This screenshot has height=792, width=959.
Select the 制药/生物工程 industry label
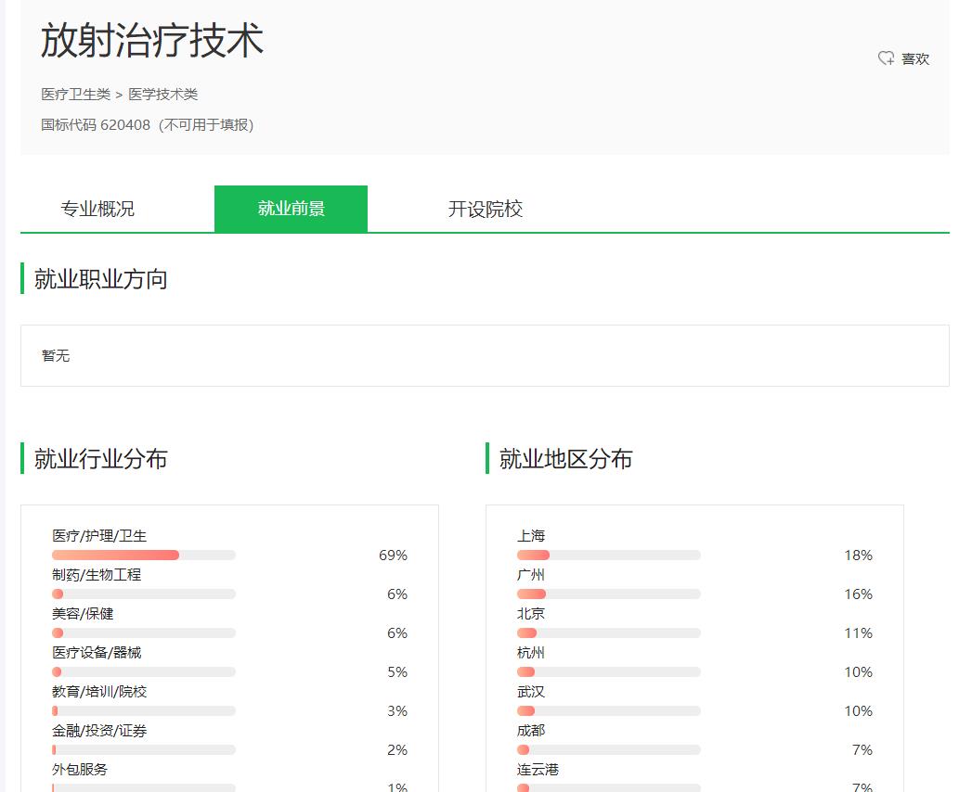tap(97, 574)
